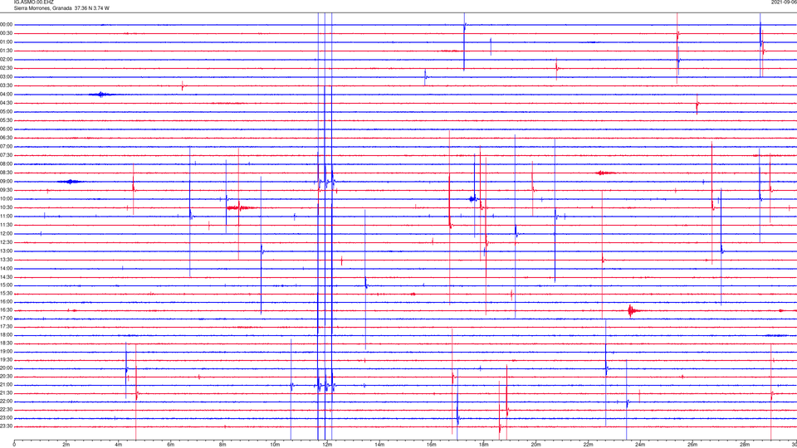Screen dimensions: 797x448
Task: Select the 2m axis tick label
Action: point(66,445)
